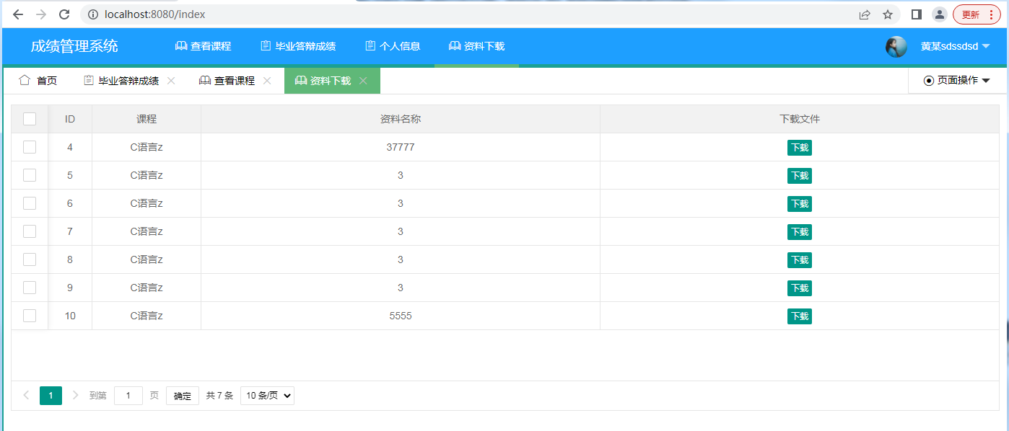This screenshot has width=1009, height=431.
Task: Download the file named 37777
Action: coord(799,148)
